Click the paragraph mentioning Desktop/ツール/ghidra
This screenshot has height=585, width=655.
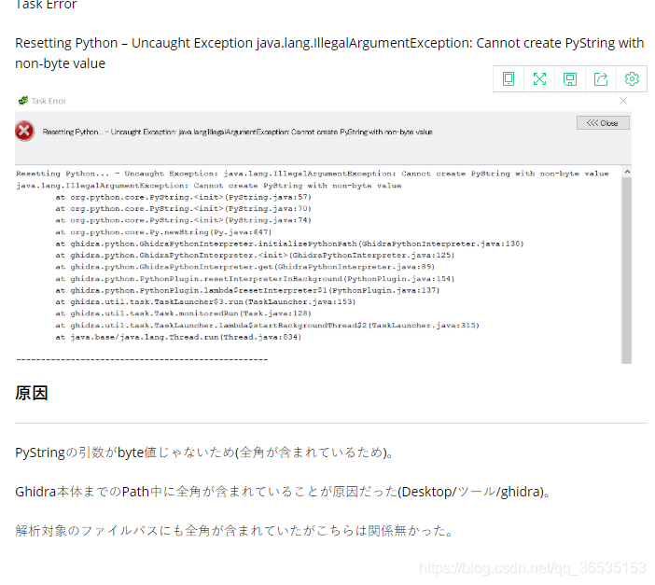[283, 492]
